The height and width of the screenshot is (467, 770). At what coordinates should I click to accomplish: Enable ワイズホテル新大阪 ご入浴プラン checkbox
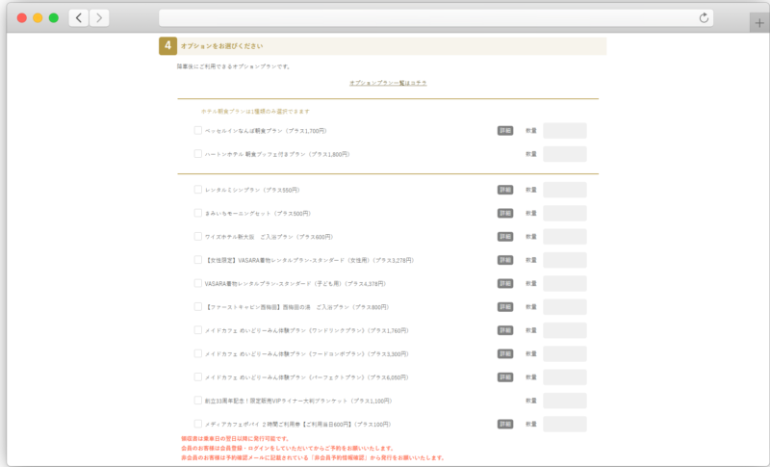coord(198,237)
